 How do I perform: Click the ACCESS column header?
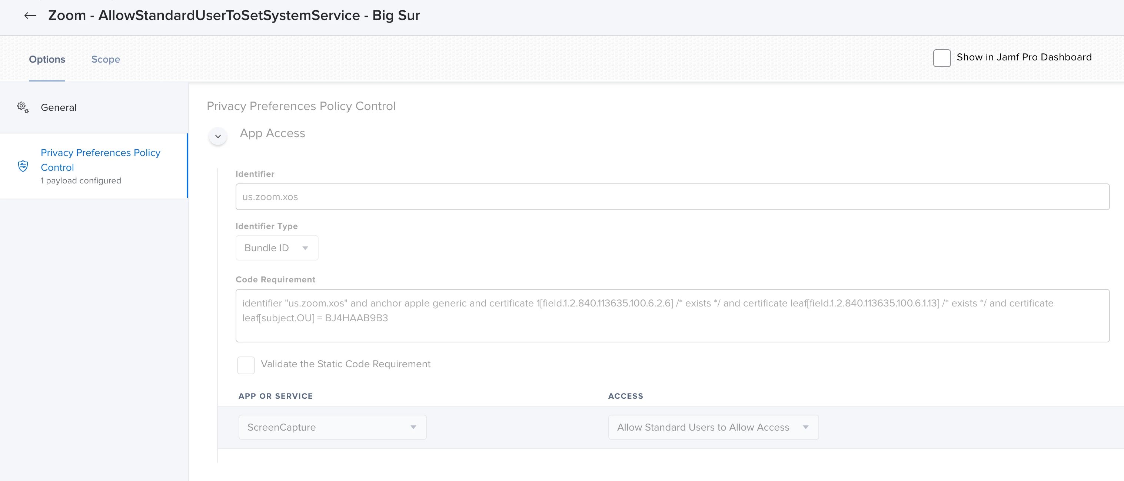coord(626,396)
